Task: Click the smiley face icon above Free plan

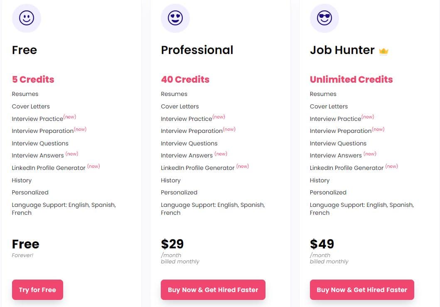Action: pos(26,18)
